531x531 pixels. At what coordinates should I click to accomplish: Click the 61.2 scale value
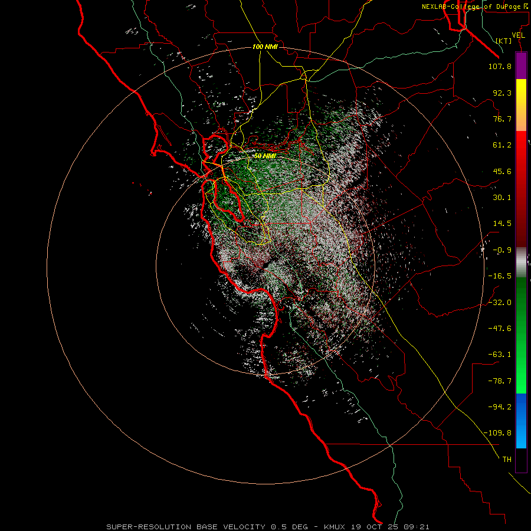(x=502, y=145)
